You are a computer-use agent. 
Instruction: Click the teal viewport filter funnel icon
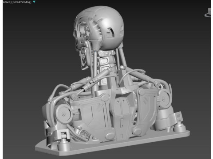coord(34,2)
